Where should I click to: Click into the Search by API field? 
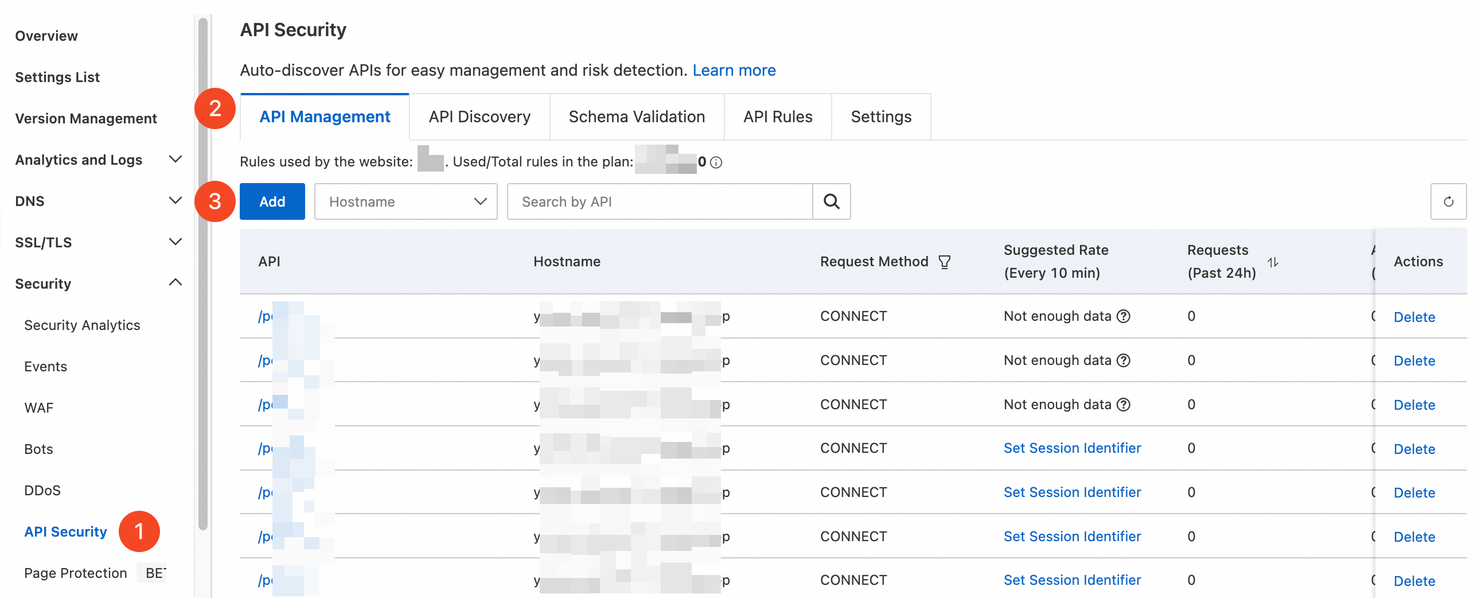pyautogui.click(x=660, y=201)
